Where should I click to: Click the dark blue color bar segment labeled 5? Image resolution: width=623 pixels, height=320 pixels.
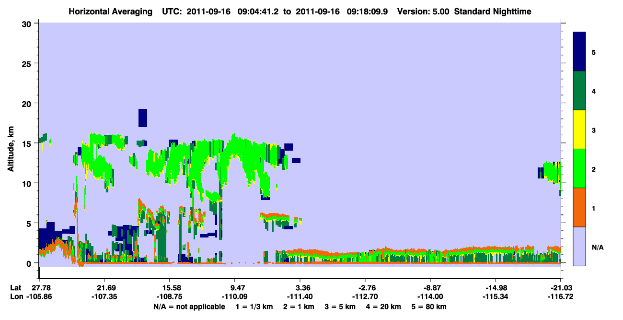pyautogui.click(x=579, y=52)
